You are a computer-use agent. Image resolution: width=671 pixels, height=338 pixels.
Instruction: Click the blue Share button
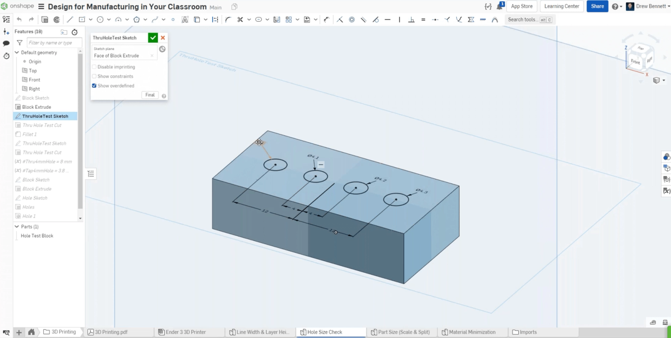(597, 6)
